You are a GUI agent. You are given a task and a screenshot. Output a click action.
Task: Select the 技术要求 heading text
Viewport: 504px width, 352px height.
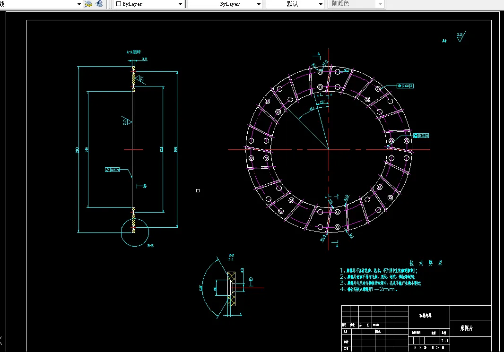(426, 263)
